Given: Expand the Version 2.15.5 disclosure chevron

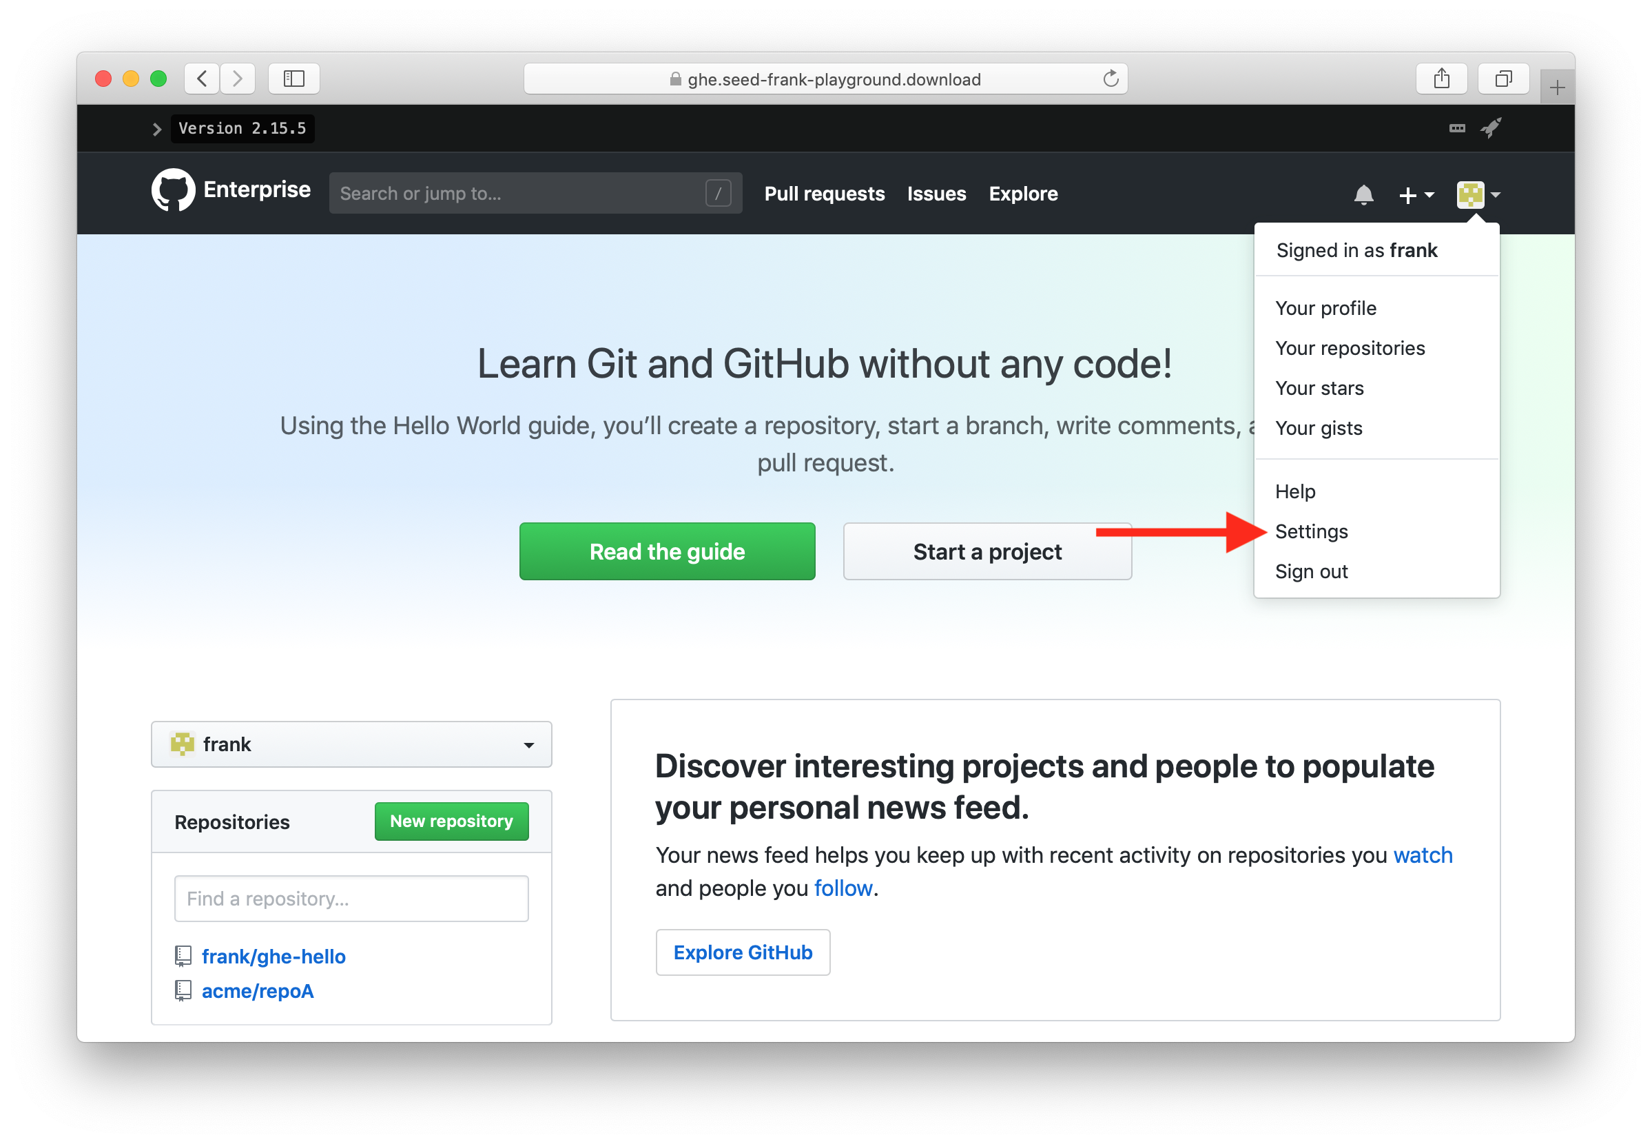Looking at the screenshot, I should [x=157, y=129].
